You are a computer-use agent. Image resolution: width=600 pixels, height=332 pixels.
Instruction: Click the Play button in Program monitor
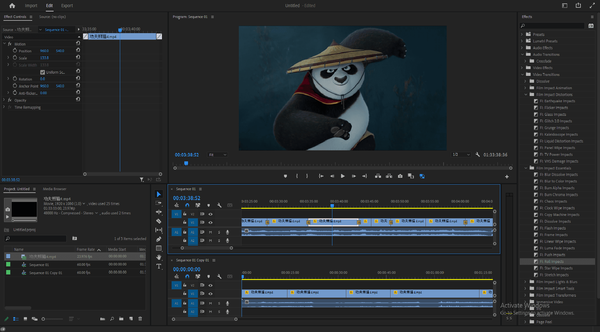343,176
